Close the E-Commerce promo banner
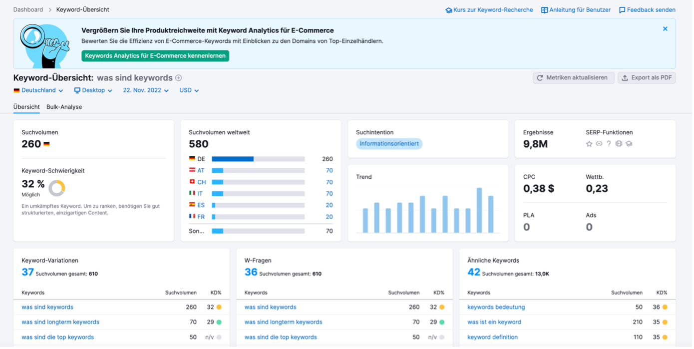This screenshot has width=694, height=349. tap(665, 29)
